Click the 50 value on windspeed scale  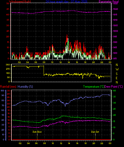(x=8, y=3)
